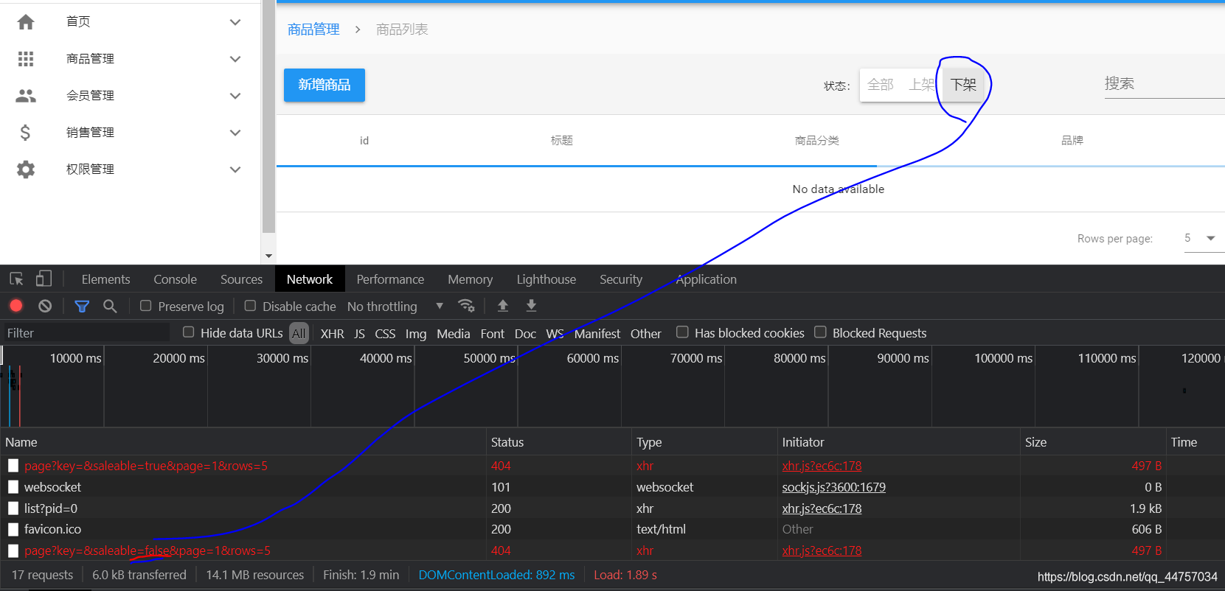The height and width of the screenshot is (591, 1225).
Task: Switch to the Memory tab
Action: (x=470, y=279)
